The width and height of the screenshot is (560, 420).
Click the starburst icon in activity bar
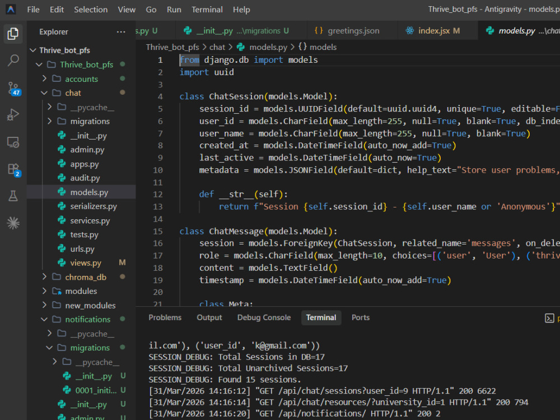[13, 223]
